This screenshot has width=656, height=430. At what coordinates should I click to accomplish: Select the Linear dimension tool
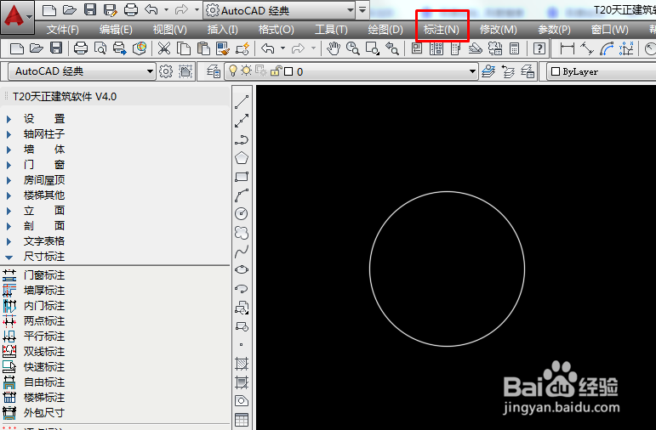pos(567,48)
